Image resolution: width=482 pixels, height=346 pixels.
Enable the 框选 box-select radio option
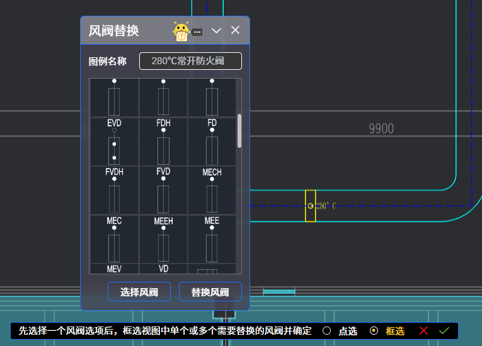(374, 331)
